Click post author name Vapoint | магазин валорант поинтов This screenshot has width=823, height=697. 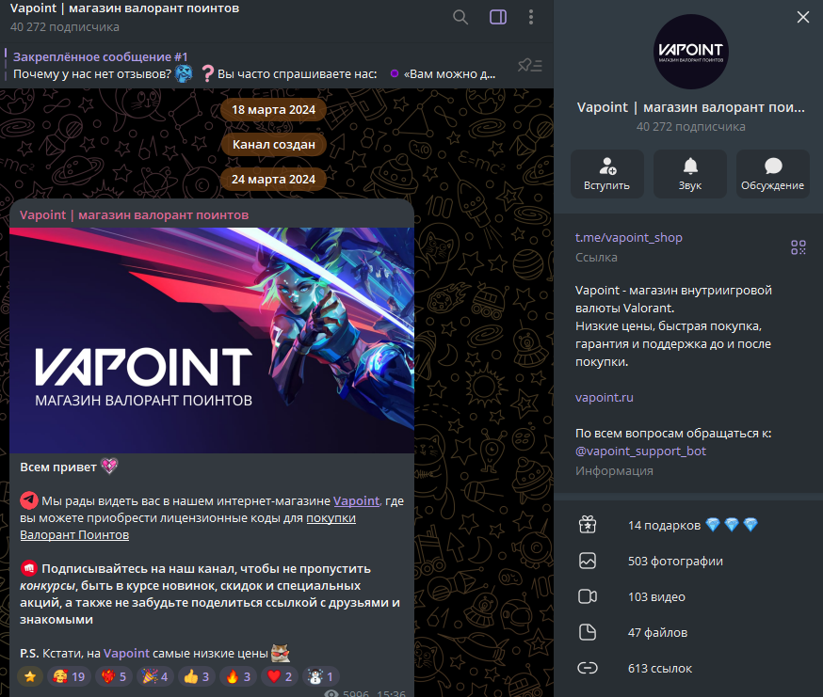coord(135,215)
